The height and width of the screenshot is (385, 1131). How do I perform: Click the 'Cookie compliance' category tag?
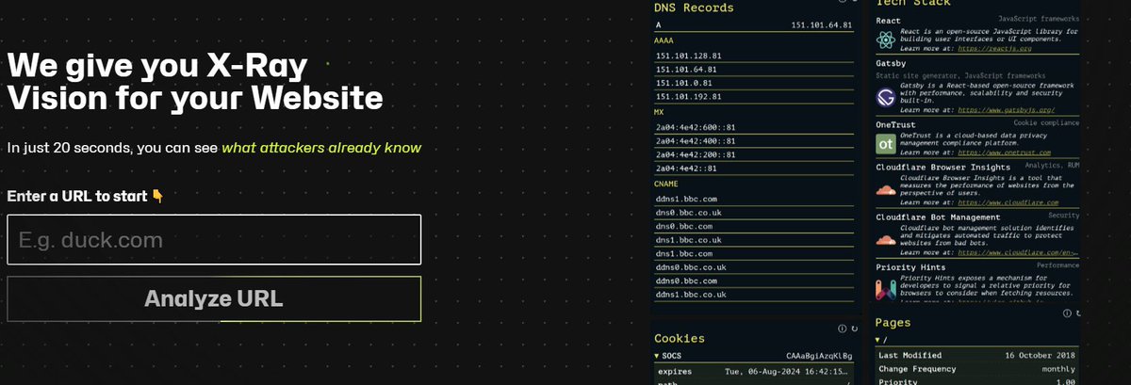click(x=1046, y=122)
